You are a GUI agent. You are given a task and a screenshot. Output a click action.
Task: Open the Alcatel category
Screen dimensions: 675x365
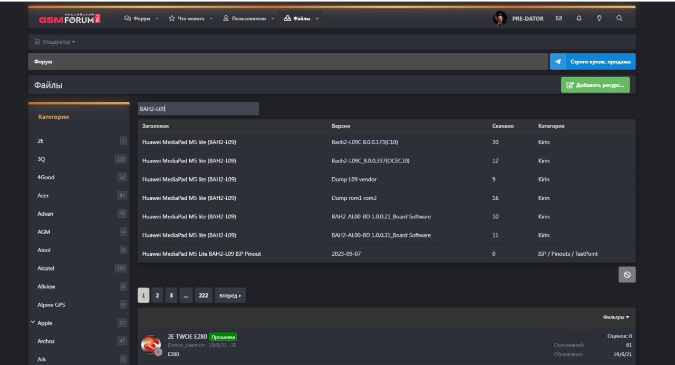click(x=46, y=268)
